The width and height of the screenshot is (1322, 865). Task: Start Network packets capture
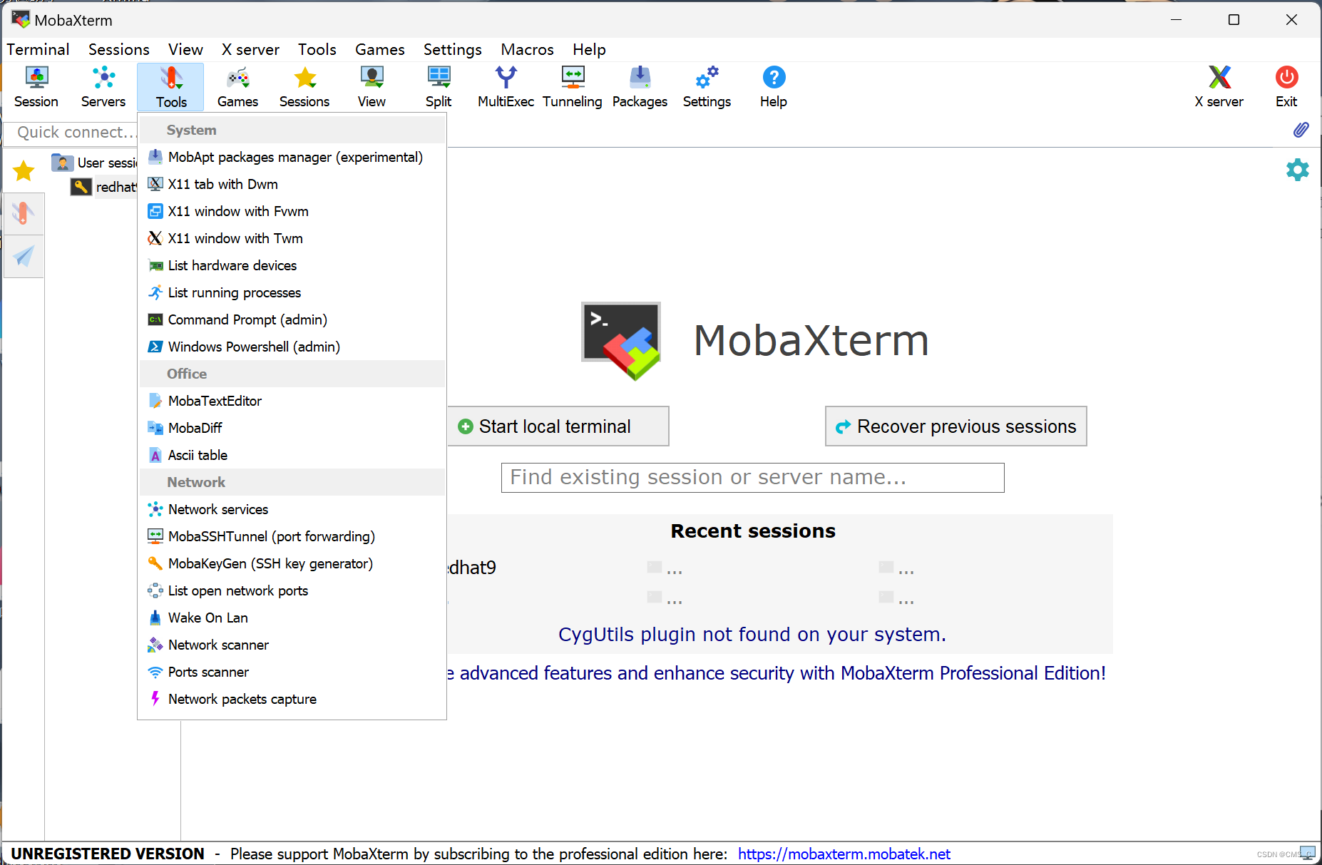[x=292, y=699]
